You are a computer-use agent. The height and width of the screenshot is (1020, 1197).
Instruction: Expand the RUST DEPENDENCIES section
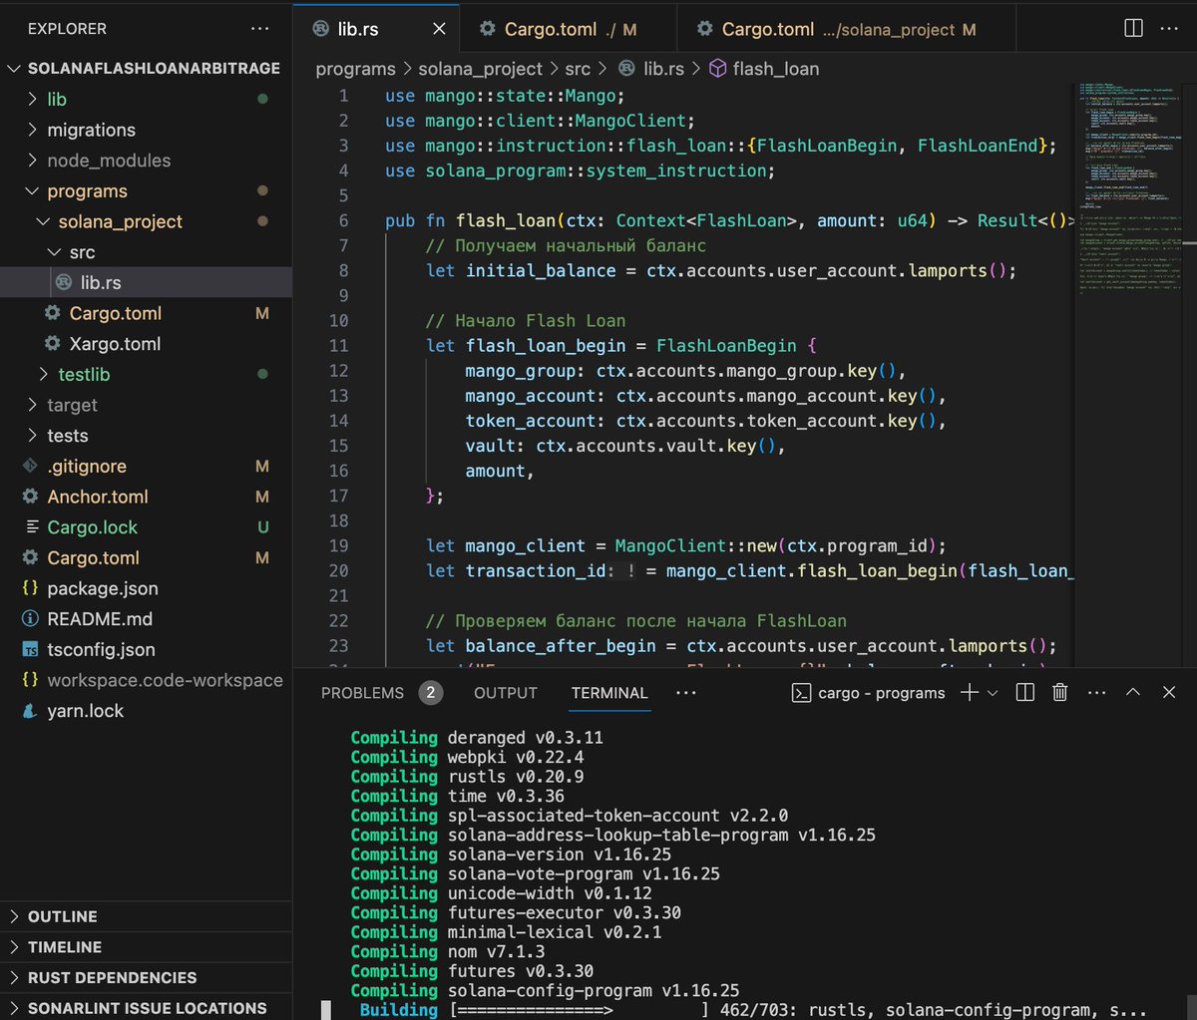coord(147,977)
